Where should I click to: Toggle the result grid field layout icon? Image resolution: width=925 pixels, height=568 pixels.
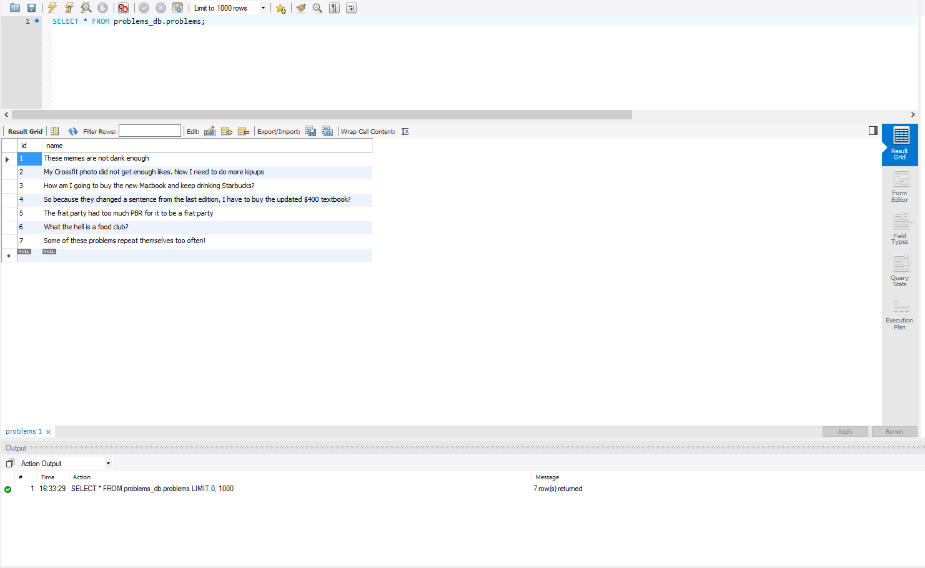click(55, 131)
